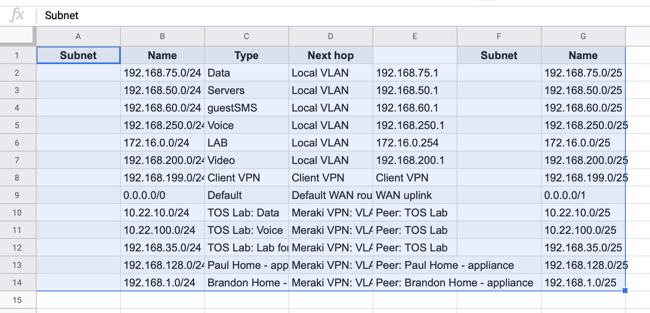Select column G header
The image size is (650, 313).
coord(582,36)
